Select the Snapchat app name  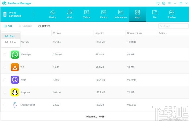[25, 92]
